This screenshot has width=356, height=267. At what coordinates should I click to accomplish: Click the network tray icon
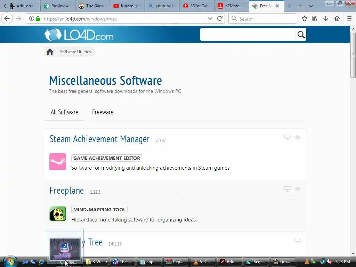tap(323, 262)
